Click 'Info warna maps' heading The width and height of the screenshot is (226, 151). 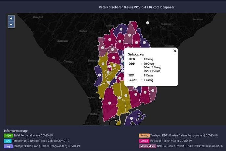click(x=16, y=131)
